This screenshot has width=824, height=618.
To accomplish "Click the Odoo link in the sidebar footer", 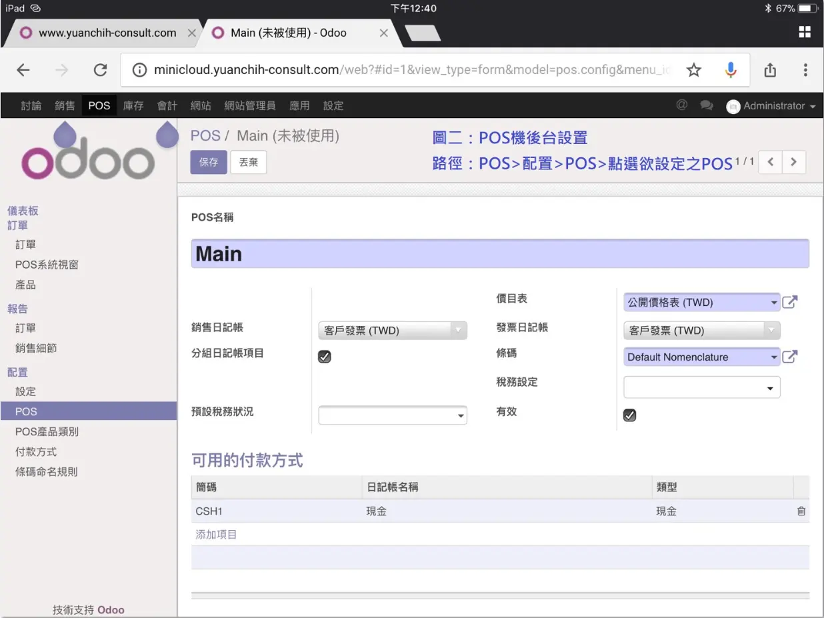I will click(111, 610).
